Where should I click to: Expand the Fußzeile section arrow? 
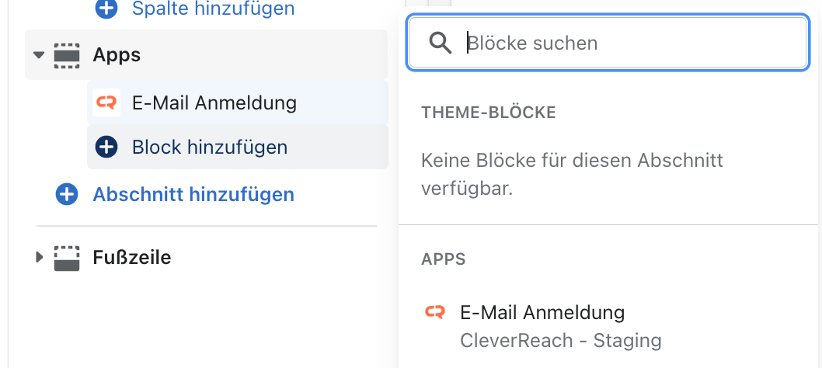click(39, 258)
